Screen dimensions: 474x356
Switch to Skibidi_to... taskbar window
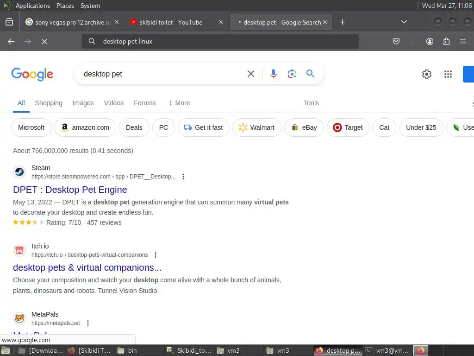coord(189,350)
